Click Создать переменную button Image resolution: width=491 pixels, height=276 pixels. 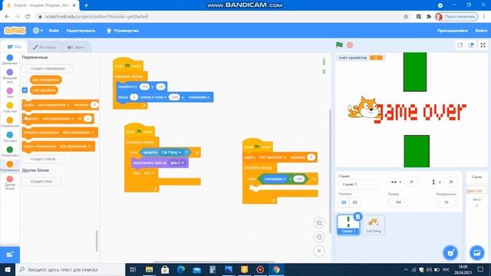pyautogui.click(x=48, y=68)
